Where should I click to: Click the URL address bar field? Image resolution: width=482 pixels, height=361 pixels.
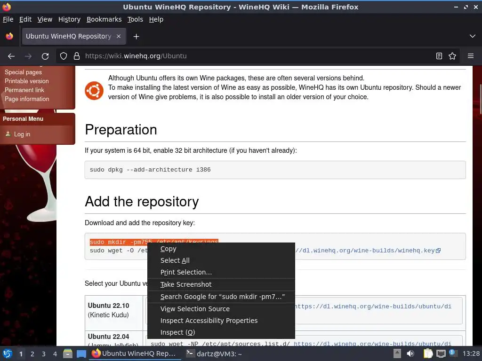[x=258, y=56]
